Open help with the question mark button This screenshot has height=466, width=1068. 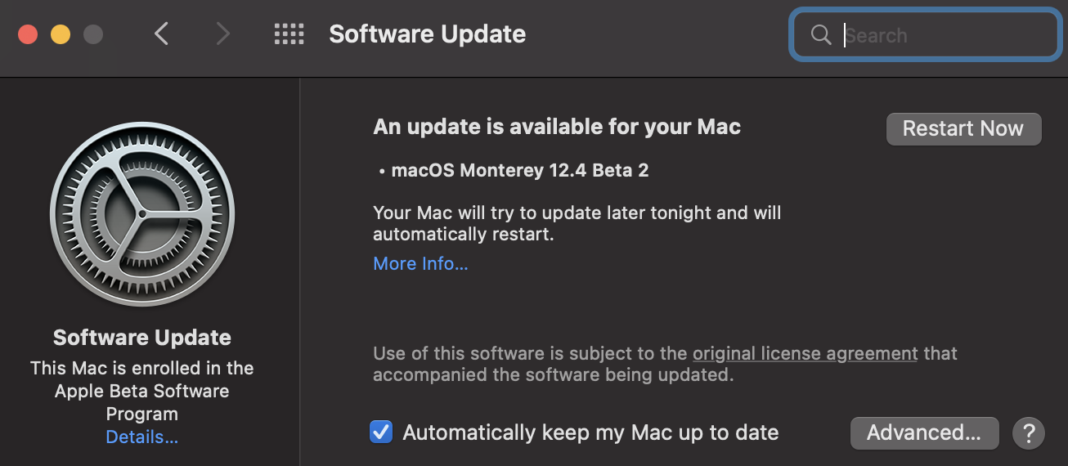point(1029,432)
